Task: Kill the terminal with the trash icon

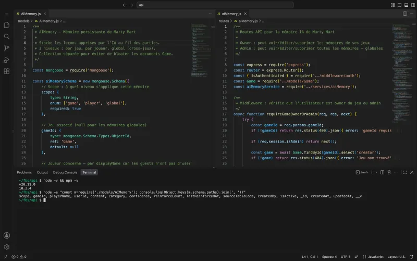Action: click(x=389, y=172)
